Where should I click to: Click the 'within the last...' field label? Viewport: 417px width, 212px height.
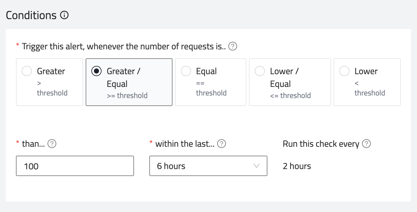(185, 144)
